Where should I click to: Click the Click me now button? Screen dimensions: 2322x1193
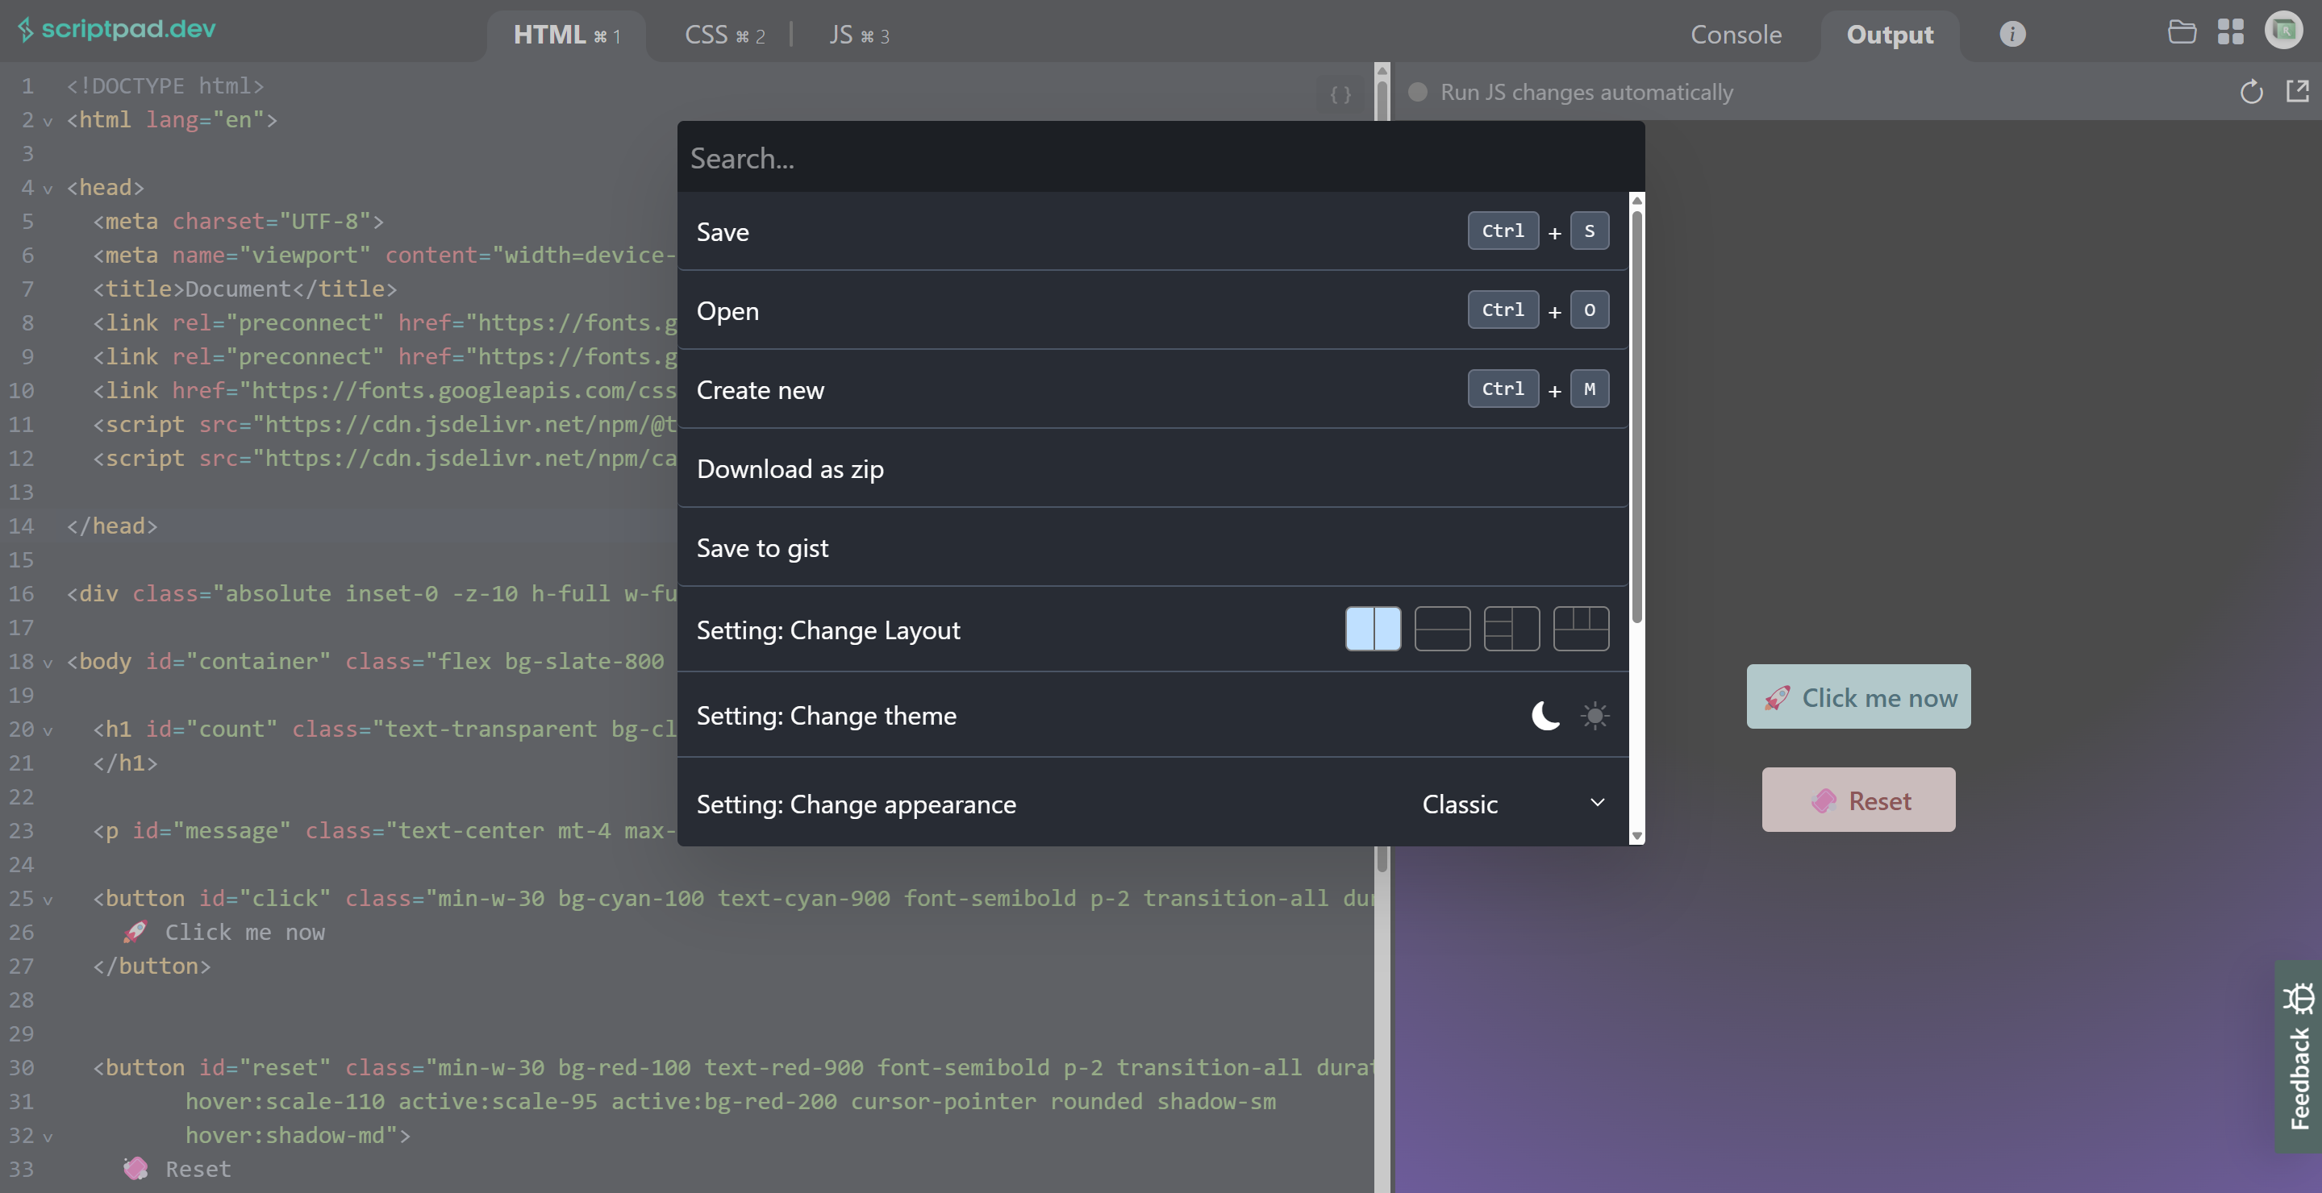1857,696
